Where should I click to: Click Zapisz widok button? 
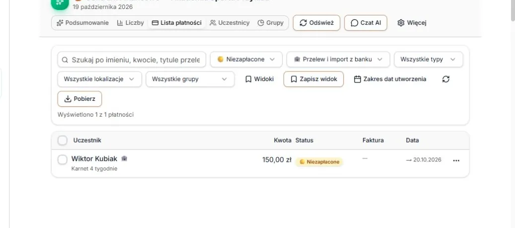pyautogui.click(x=313, y=79)
